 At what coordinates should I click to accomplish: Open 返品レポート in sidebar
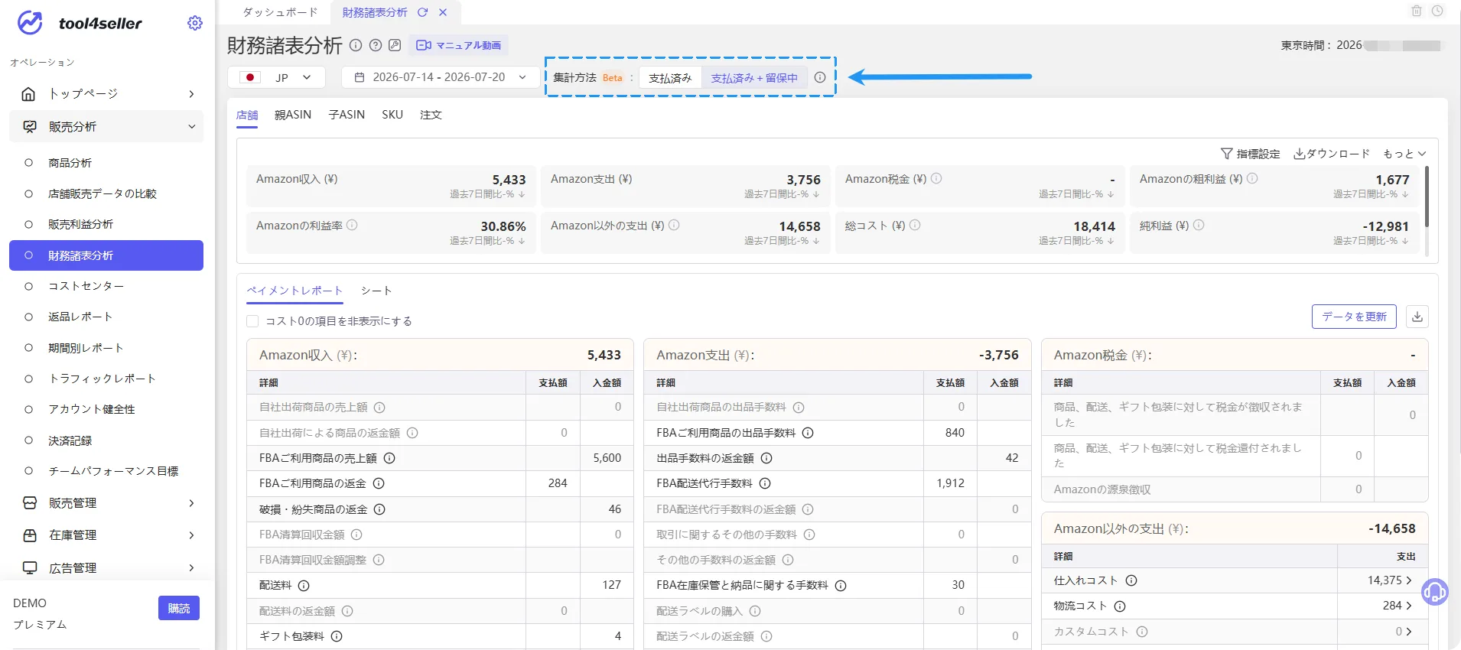coord(80,317)
